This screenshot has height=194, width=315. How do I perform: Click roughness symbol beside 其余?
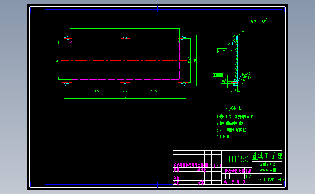[264, 20]
